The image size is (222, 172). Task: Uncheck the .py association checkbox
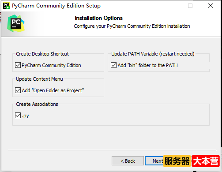click(18, 116)
